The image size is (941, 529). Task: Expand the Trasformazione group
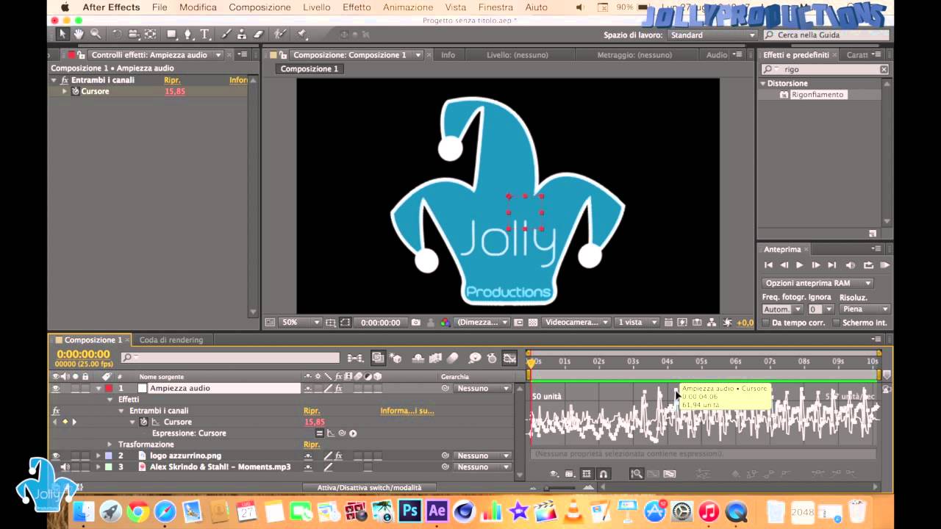[110, 445]
